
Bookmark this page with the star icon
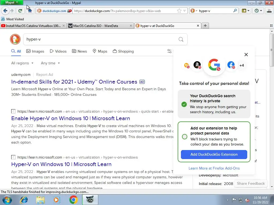(179, 11)
